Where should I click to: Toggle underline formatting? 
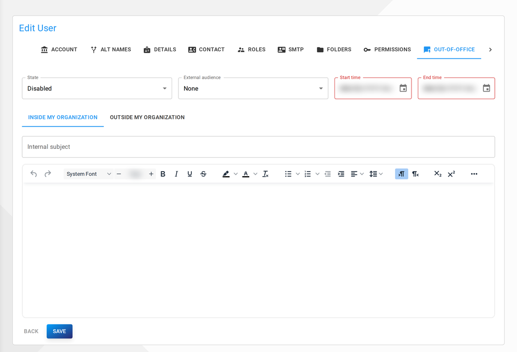(x=190, y=174)
